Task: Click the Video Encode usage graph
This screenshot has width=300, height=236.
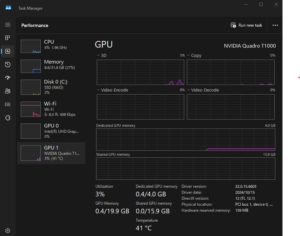Action: click(140, 107)
